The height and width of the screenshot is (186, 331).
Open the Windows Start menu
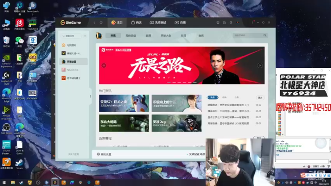coord(4,183)
